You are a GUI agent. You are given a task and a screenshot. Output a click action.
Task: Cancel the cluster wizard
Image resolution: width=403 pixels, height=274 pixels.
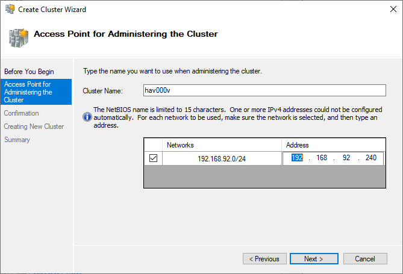pos(364,259)
